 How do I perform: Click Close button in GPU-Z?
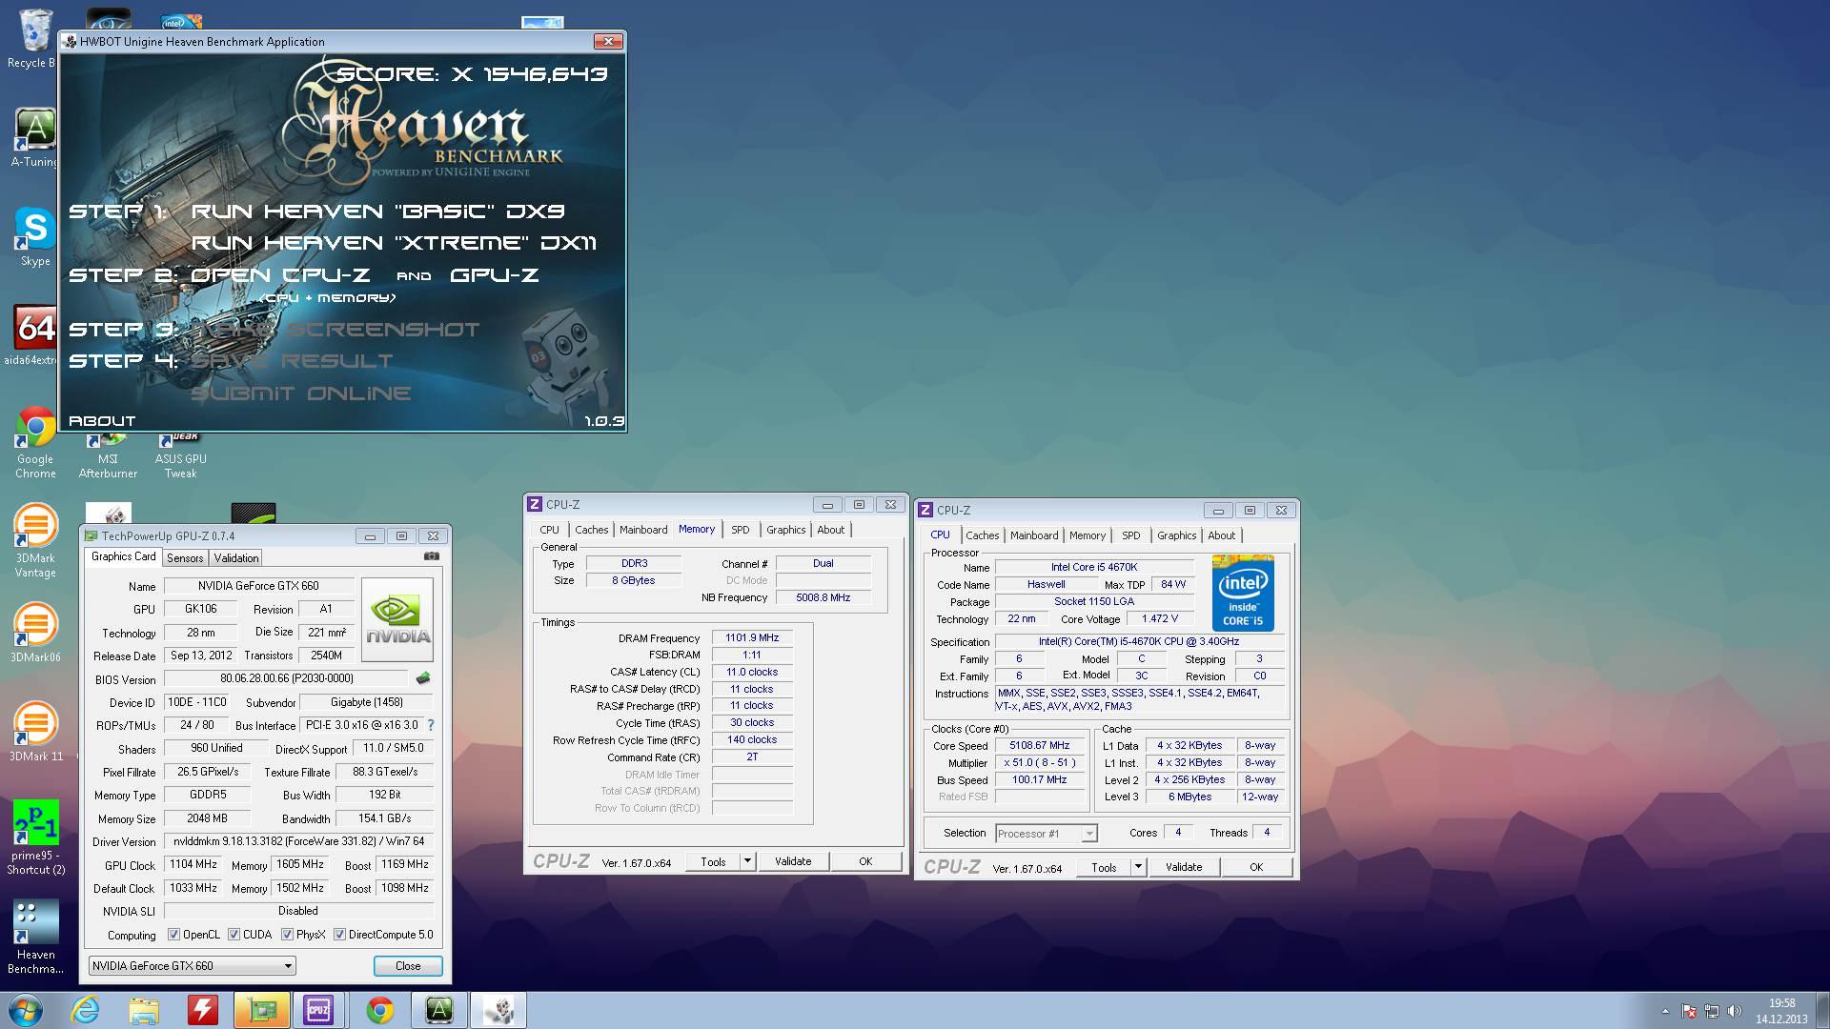click(408, 966)
